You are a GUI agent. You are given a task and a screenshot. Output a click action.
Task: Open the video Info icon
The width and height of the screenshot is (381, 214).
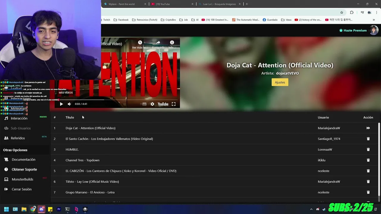click(x=172, y=43)
